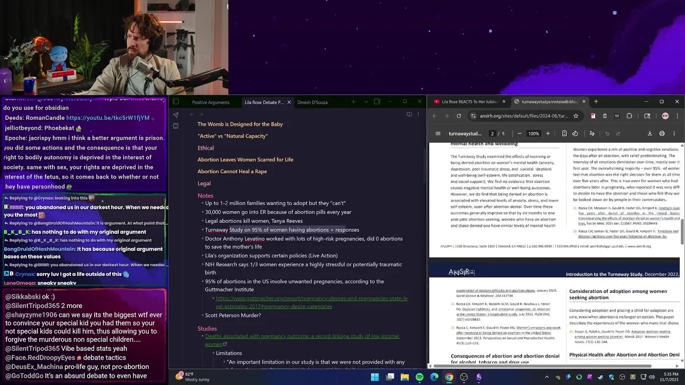The height and width of the screenshot is (385, 685).
Task: Click Obsidian stacked-cards ribbon icon
Action: 176,126
